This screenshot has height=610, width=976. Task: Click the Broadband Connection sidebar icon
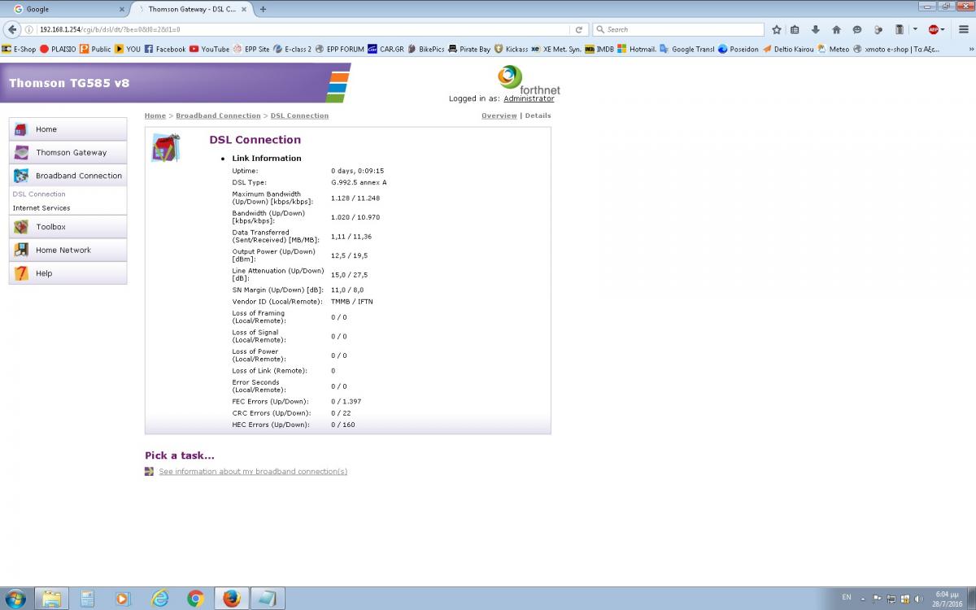21,176
